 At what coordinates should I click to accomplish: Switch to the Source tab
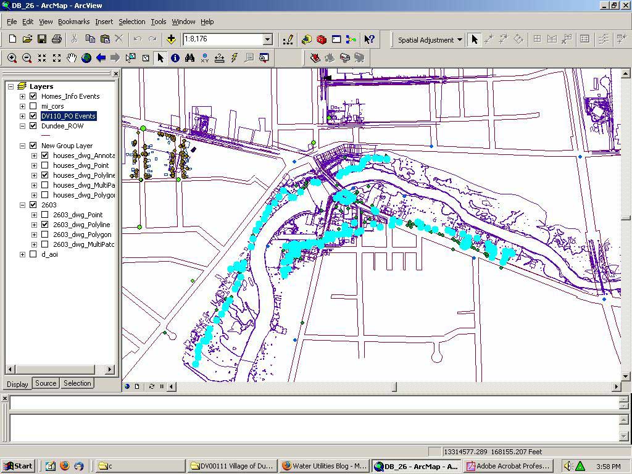click(46, 383)
